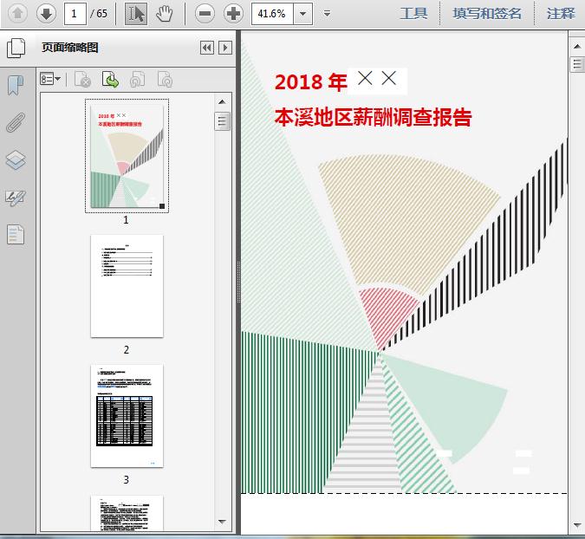
Task: Click the '2018 年' heading text
Action: 311,82
